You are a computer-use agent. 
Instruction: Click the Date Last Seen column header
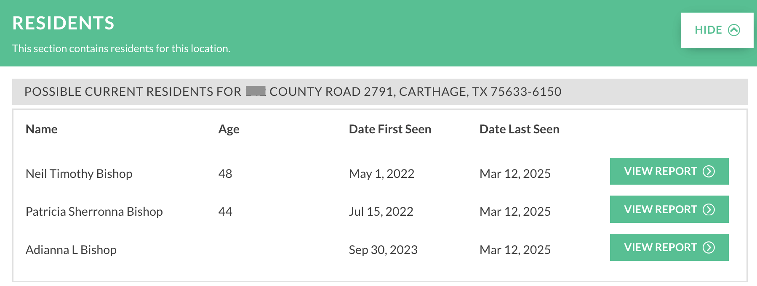[x=520, y=129]
